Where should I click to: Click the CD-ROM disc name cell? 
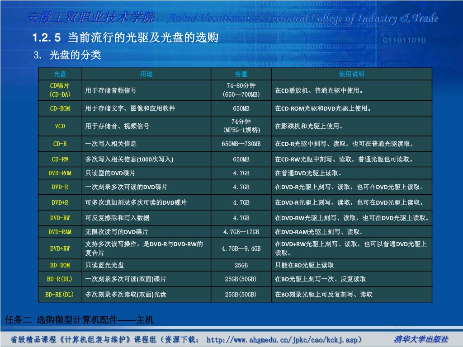tap(60, 108)
